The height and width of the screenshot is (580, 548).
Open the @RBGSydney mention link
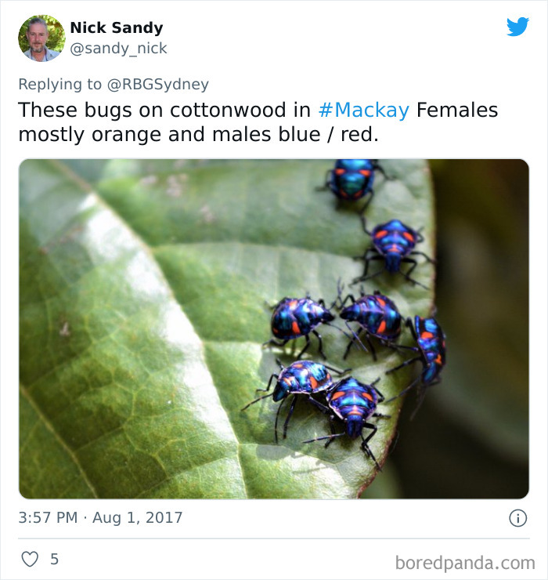click(158, 85)
